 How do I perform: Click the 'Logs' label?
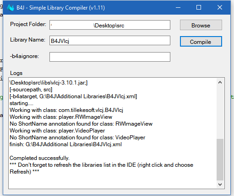click(16, 73)
